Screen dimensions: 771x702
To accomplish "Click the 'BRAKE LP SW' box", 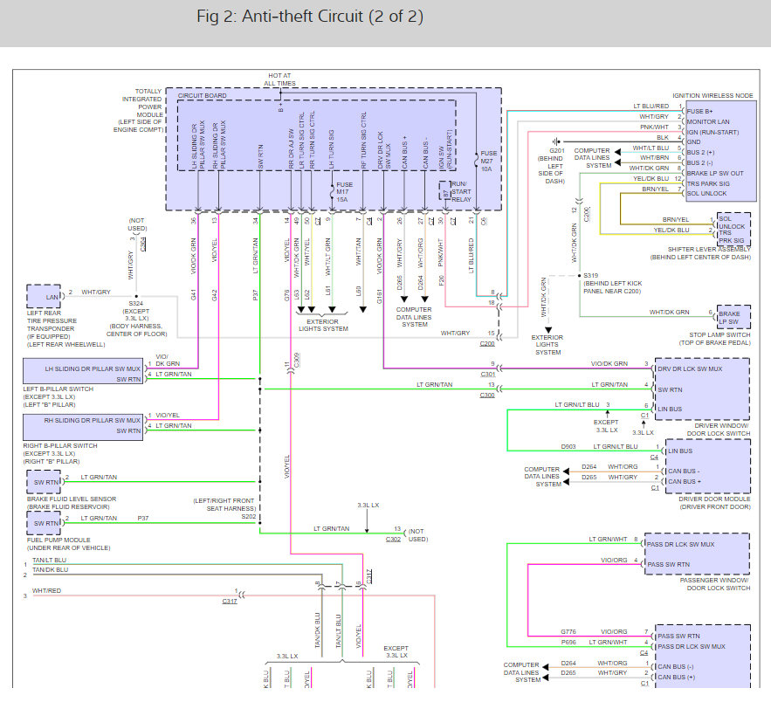I will click(x=733, y=317).
